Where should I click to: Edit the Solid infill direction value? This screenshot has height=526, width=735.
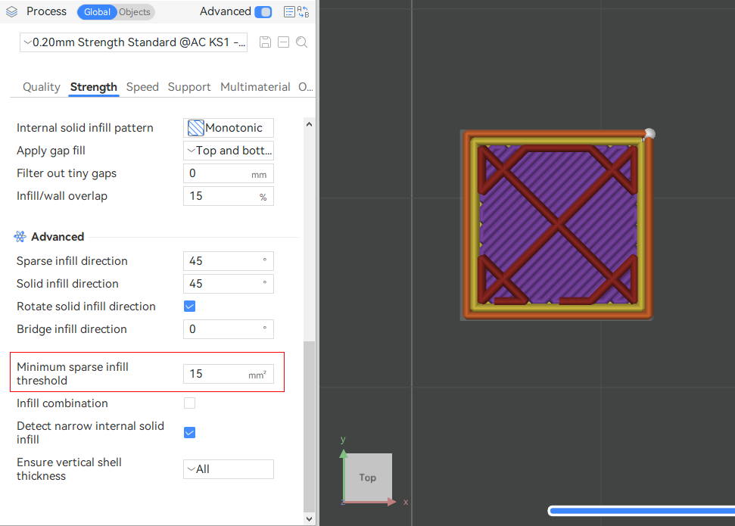pyautogui.click(x=229, y=284)
